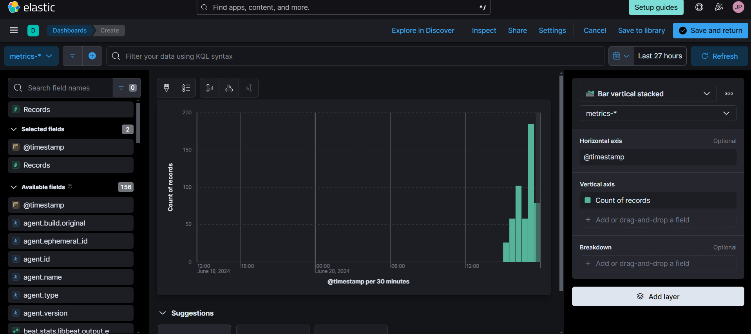Click date icon on selected @timestamp field
The width and height of the screenshot is (751, 334).
point(16,147)
